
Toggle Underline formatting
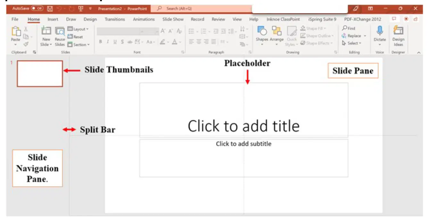pos(115,42)
